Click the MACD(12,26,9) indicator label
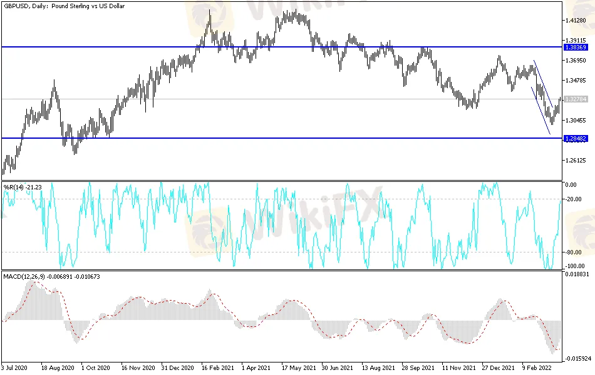This screenshot has width=595, height=375. click(x=51, y=277)
